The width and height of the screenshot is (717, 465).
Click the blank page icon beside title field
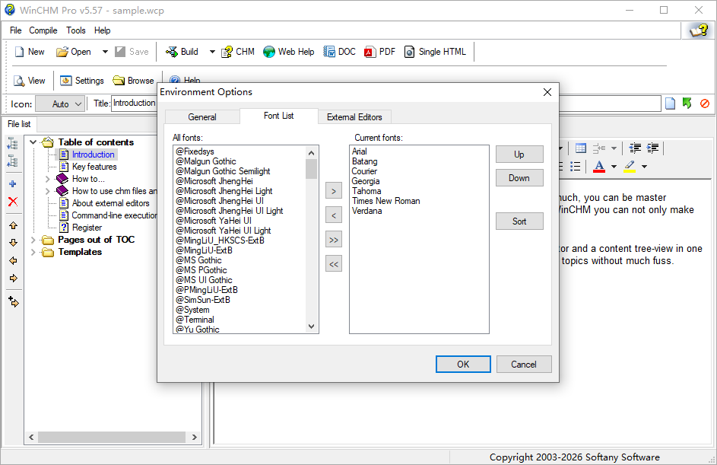671,104
